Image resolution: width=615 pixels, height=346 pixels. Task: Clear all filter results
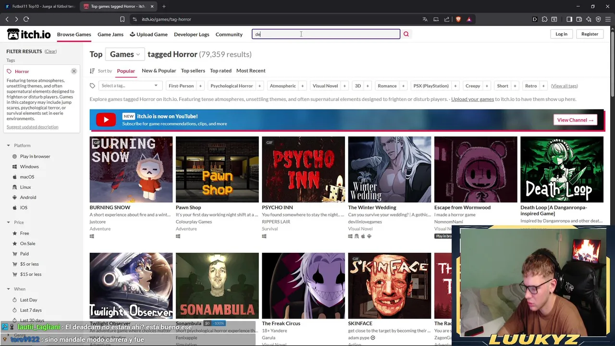tap(50, 51)
